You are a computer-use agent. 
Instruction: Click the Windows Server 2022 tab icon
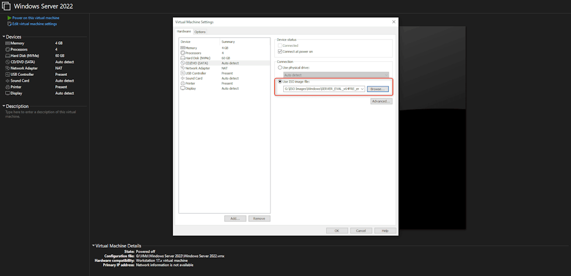7,6
